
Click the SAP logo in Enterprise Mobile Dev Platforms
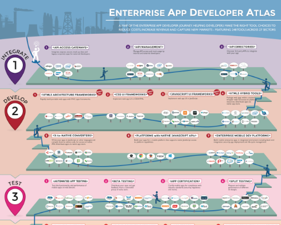tap(240, 161)
